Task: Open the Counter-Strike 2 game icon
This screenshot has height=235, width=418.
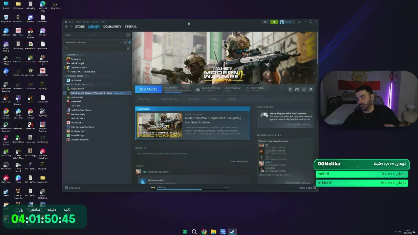Action: pyautogui.click(x=68, y=68)
